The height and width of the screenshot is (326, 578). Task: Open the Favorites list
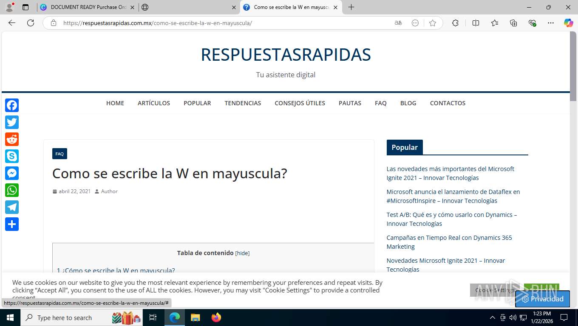[495, 23]
